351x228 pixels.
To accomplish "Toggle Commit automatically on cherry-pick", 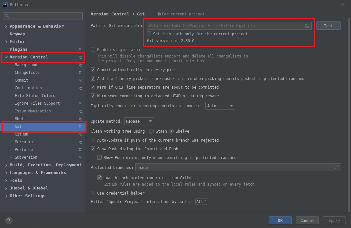I will [x=93, y=70].
